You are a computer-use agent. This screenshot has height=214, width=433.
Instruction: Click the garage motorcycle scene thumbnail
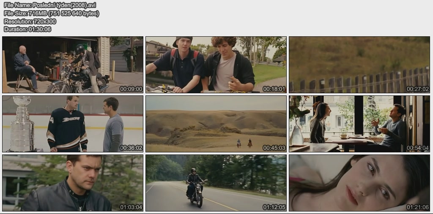73,65
